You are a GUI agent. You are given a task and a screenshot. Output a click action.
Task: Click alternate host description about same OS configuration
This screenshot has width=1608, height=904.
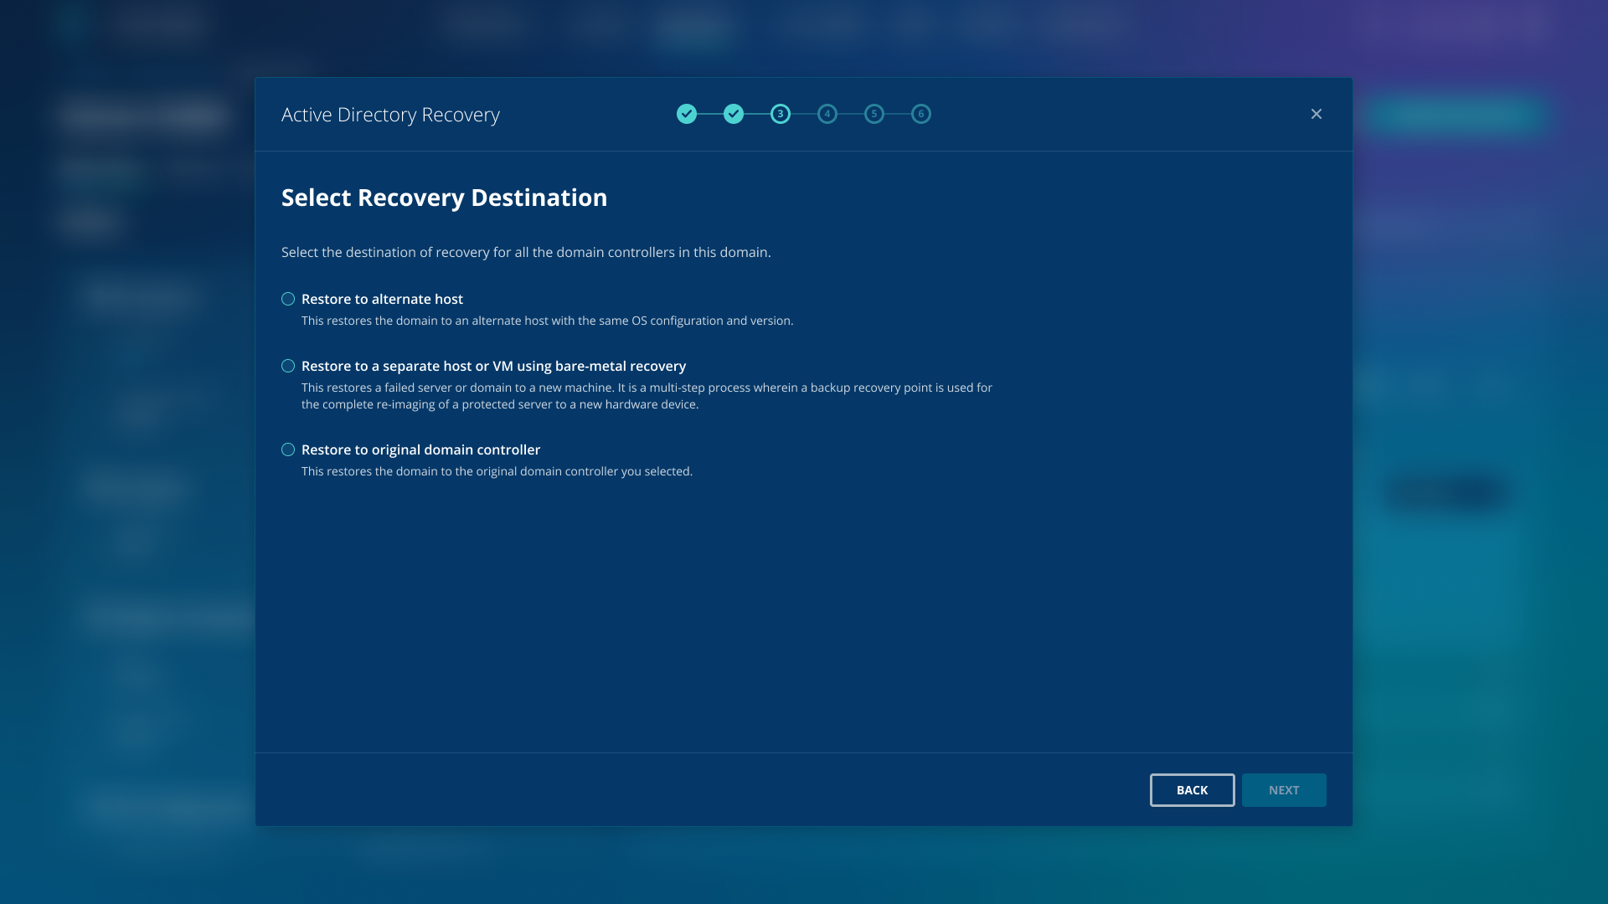(547, 321)
